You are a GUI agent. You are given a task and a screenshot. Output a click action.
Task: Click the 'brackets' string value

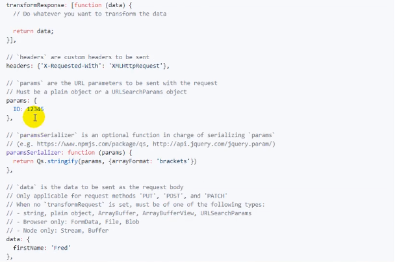point(173,161)
